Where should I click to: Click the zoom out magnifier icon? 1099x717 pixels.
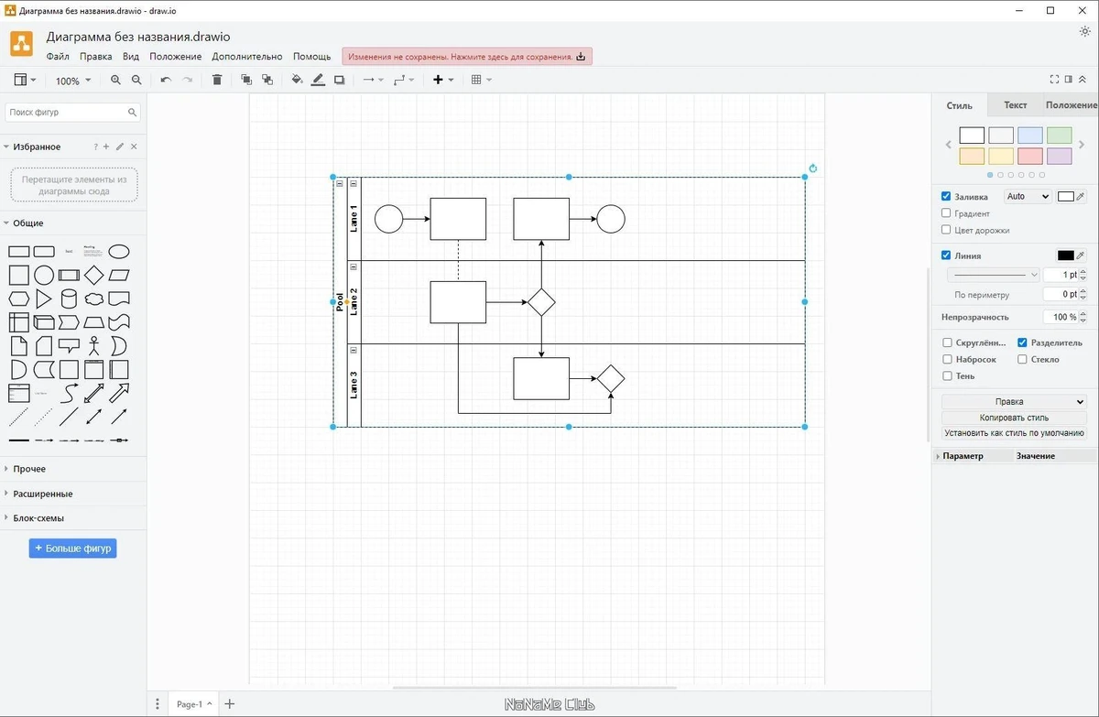[136, 81]
